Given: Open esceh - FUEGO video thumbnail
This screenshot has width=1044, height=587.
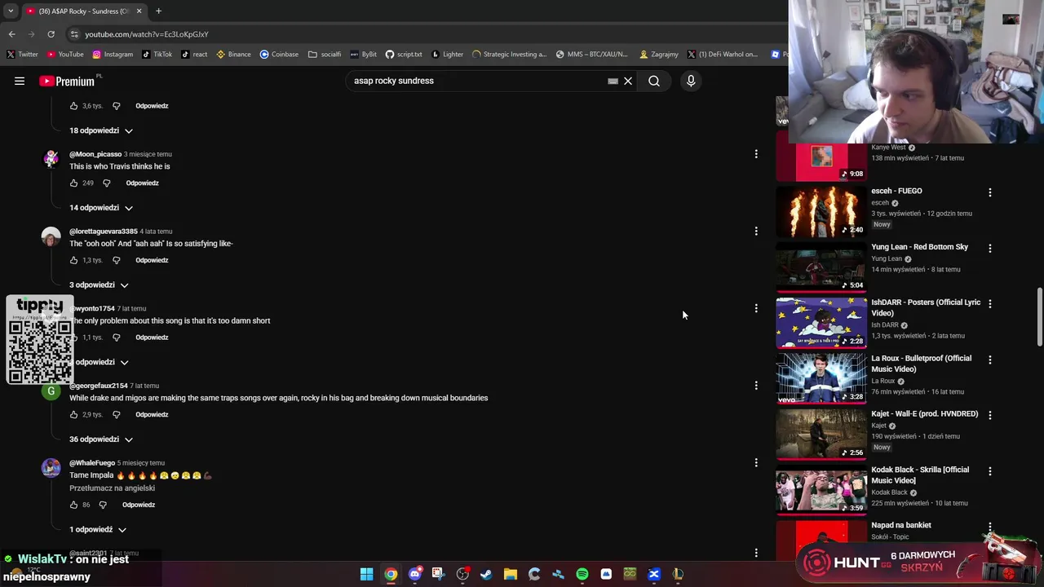Looking at the screenshot, I should point(821,211).
